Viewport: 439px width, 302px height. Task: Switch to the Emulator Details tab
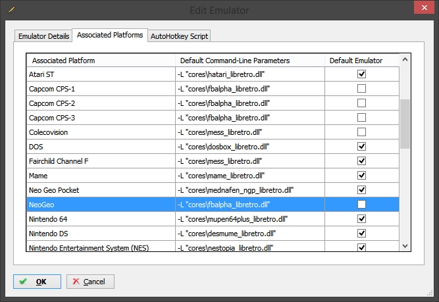(43, 36)
